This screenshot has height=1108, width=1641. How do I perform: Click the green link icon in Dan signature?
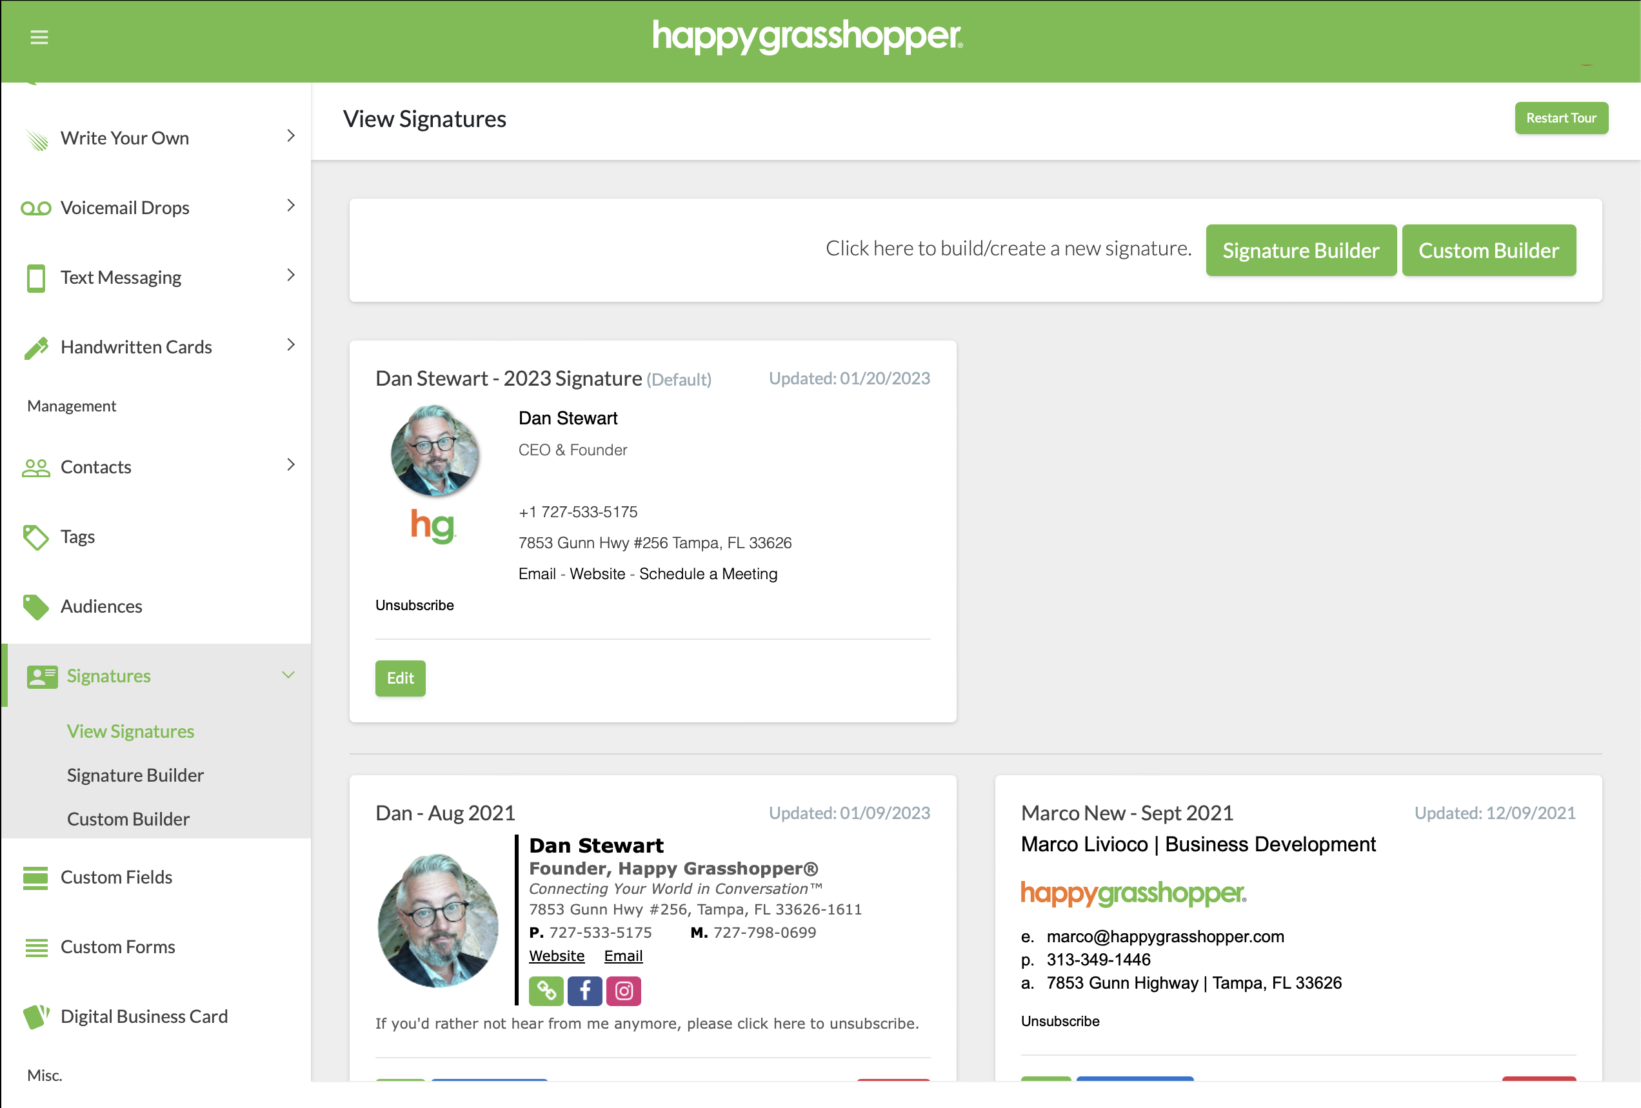546,991
